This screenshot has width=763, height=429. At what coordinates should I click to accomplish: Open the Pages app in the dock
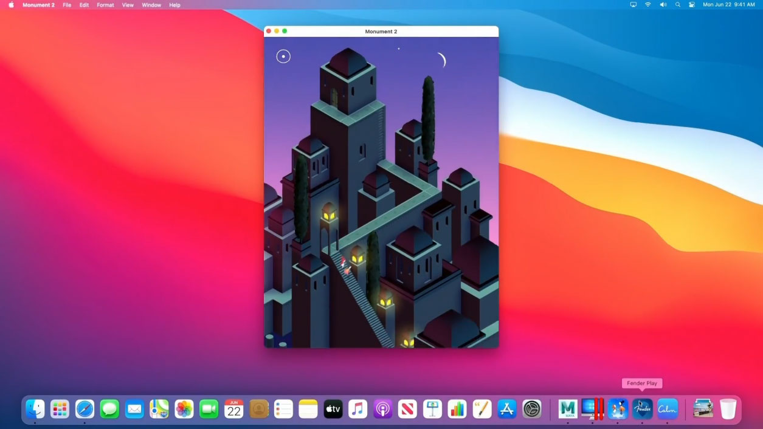(x=482, y=409)
